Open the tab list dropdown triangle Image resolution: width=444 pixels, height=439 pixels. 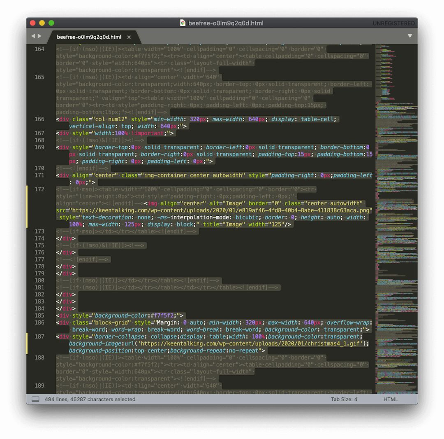410,36
